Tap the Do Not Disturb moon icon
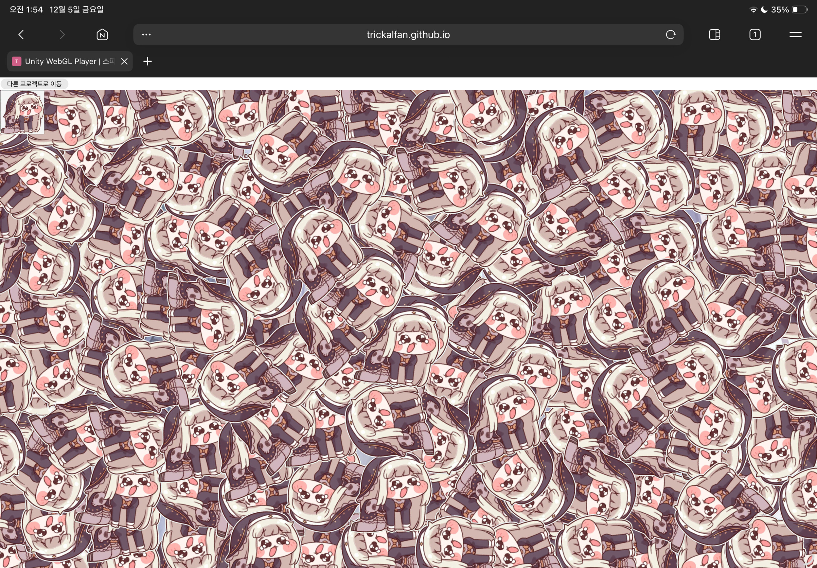Image resolution: width=817 pixels, height=568 pixels. click(764, 10)
